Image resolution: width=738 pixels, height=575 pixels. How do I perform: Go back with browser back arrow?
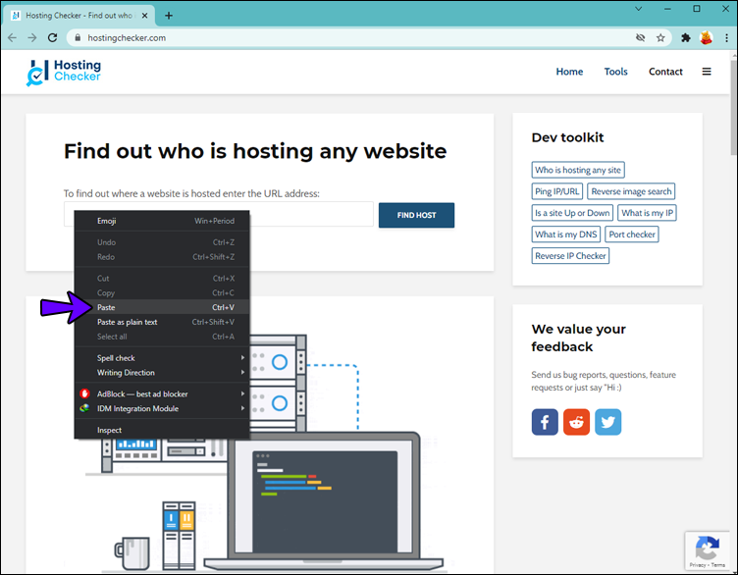coord(12,37)
